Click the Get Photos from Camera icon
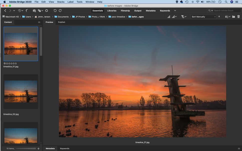The width and height of the screenshot is (242, 151). [x=34, y=10]
